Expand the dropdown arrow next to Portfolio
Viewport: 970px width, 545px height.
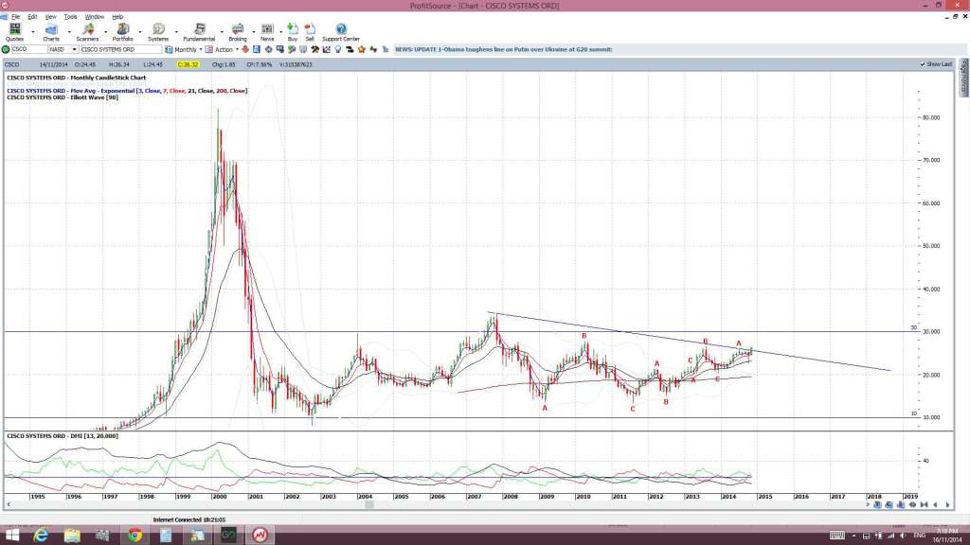[x=140, y=31]
